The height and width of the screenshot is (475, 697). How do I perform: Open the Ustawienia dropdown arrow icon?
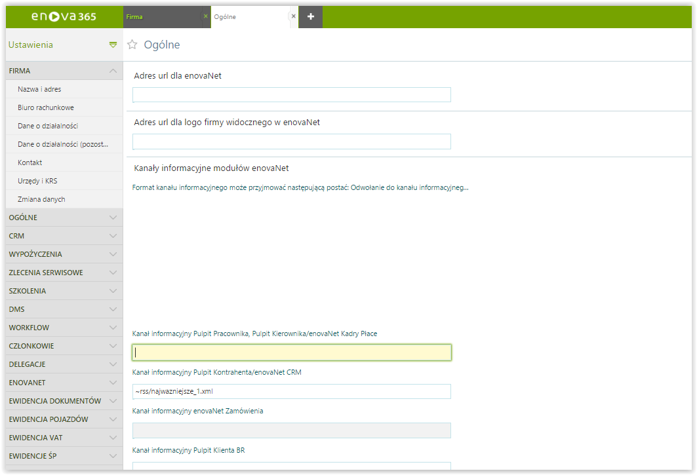(x=113, y=45)
